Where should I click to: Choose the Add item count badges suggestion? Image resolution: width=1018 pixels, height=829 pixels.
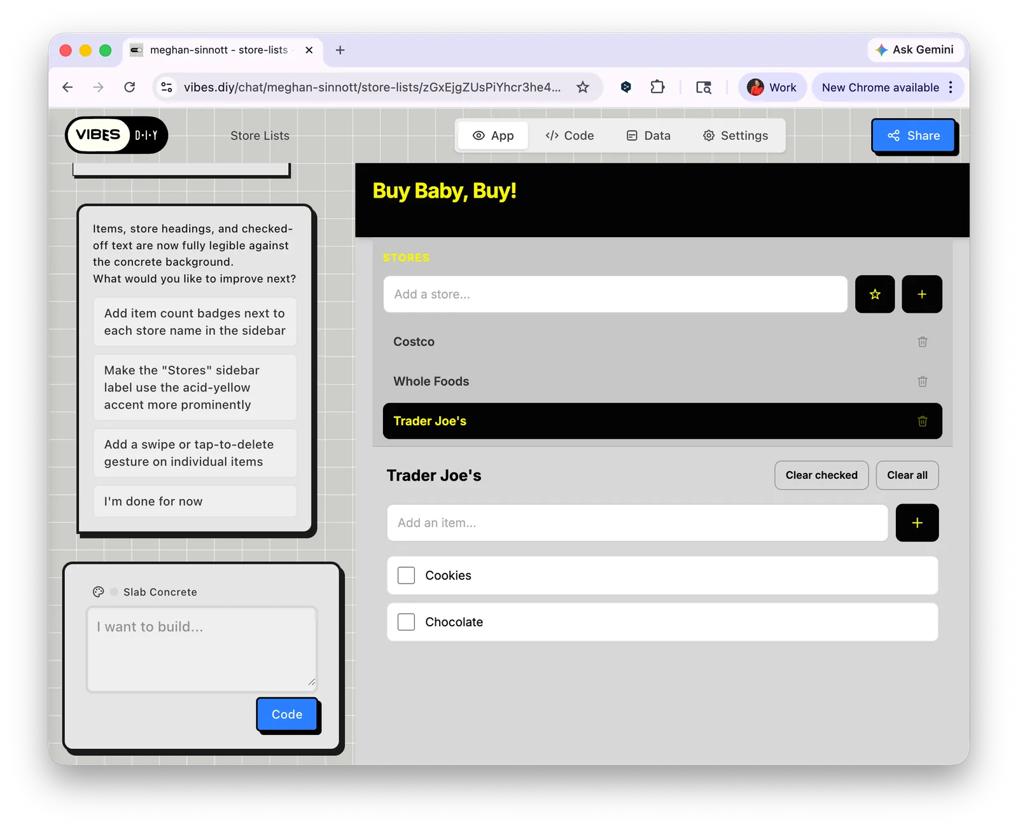tap(195, 322)
